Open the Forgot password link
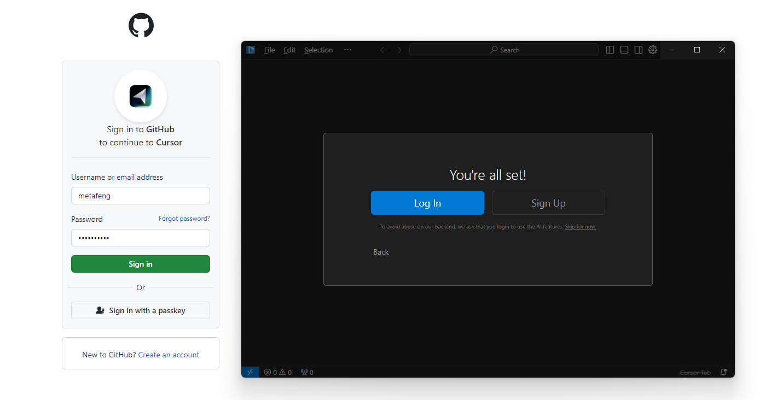Viewport: 760px width, 400px height. pos(184,219)
